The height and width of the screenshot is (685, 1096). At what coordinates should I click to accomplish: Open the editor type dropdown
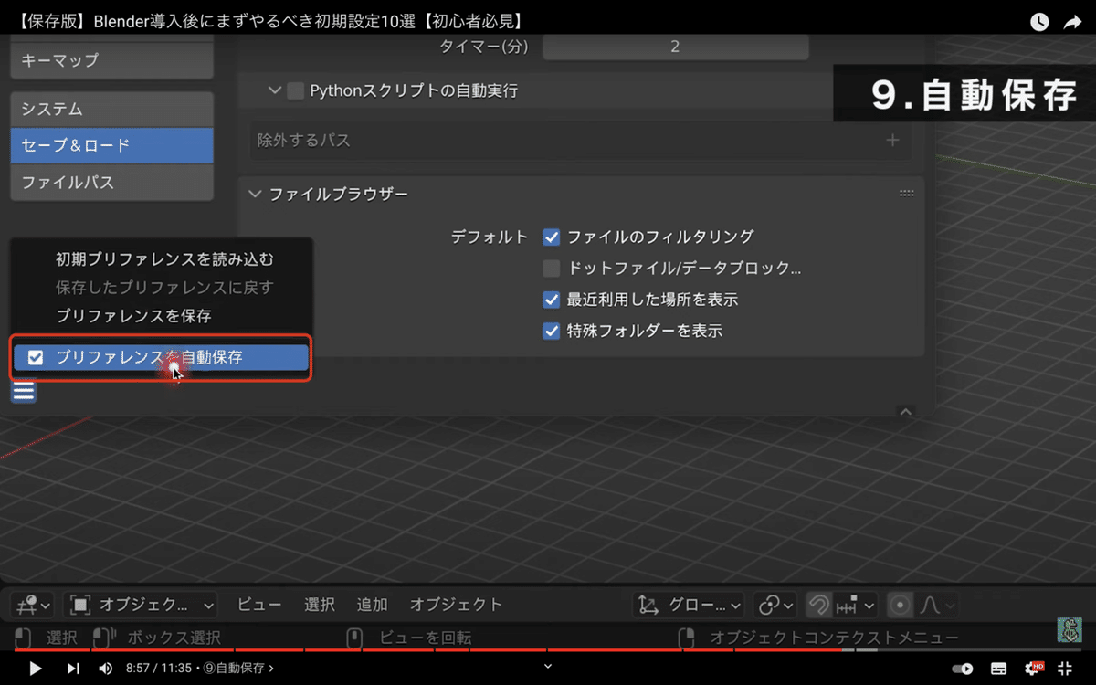pyautogui.click(x=33, y=605)
